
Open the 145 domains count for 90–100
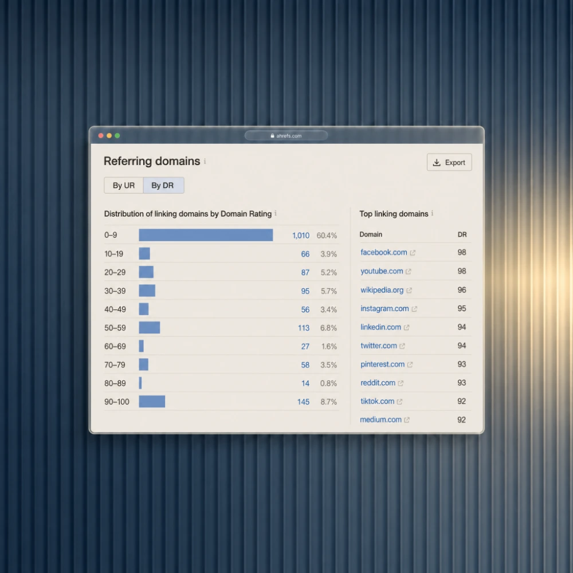(303, 402)
